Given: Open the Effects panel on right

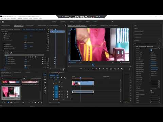Looking at the screenshot, I should coord(136,28).
